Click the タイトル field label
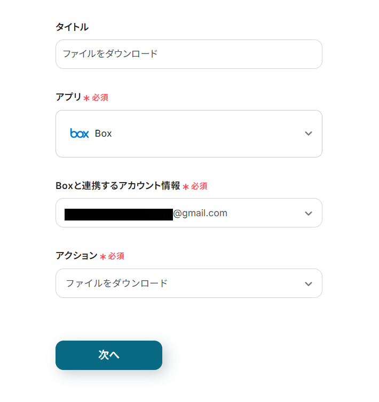This screenshot has width=379, height=402. click(72, 27)
